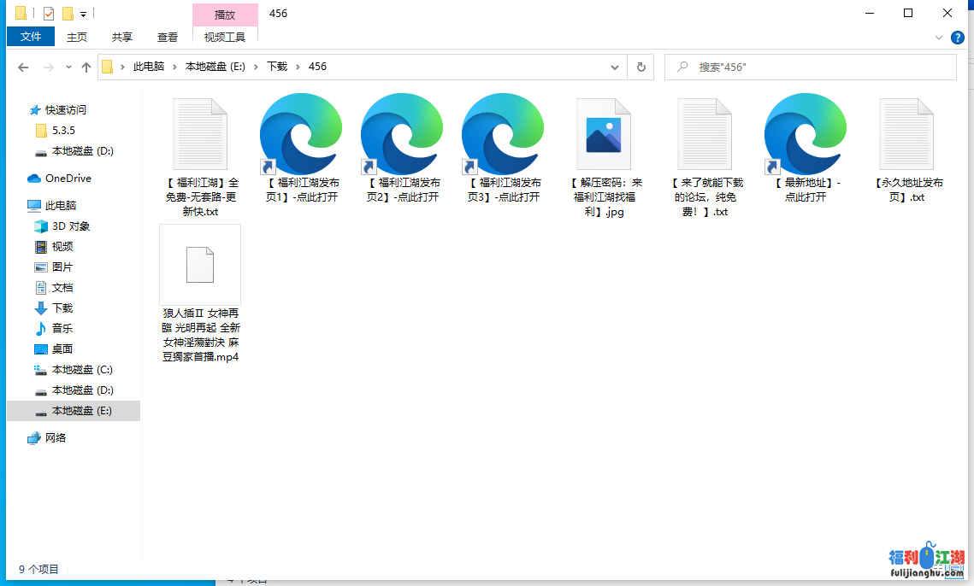Click the Back navigation arrow
The image size is (974, 586).
(23, 67)
